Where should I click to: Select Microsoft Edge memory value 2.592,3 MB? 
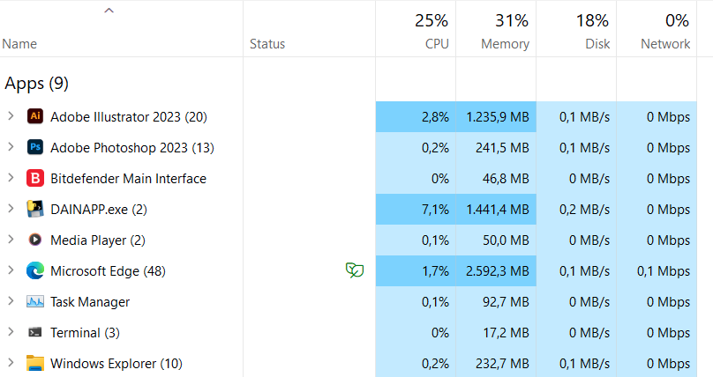pos(498,270)
